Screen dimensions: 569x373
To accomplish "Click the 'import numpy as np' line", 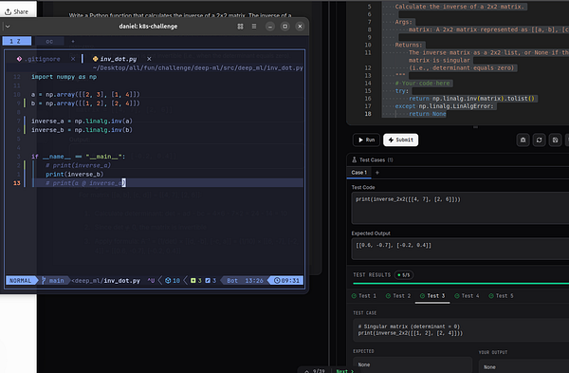I will [64, 77].
